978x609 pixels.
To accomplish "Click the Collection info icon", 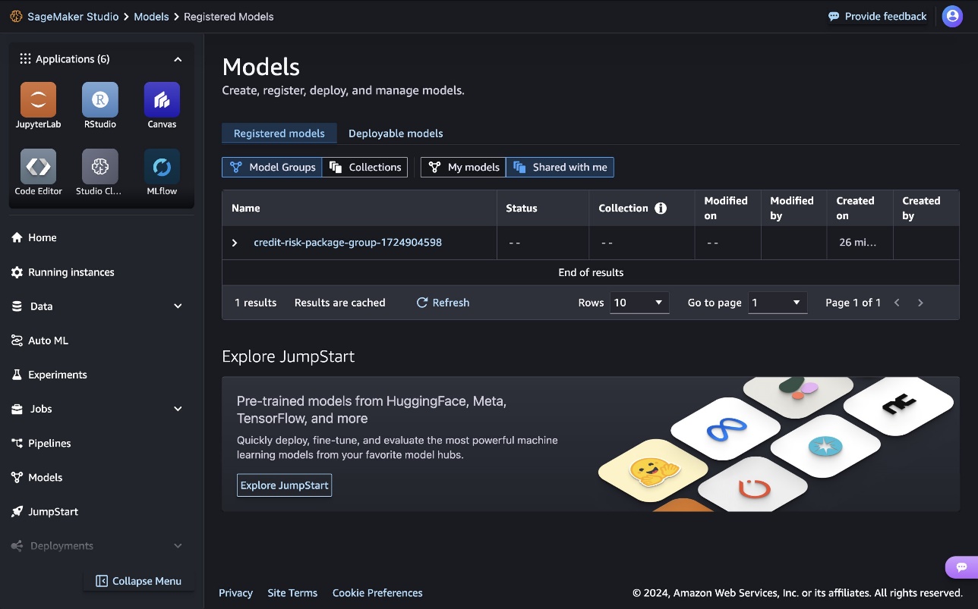I will [x=661, y=208].
